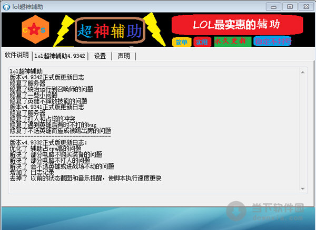The height and width of the screenshot is (230, 316).
Task: Switch to the lol超神辅助4.9342 tab
Action: (x=60, y=56)
